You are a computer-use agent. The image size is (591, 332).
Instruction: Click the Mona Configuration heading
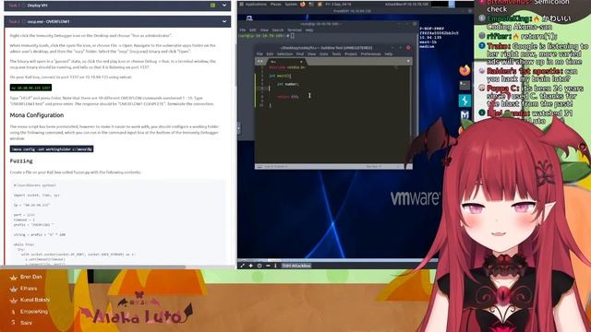point(37,115)
